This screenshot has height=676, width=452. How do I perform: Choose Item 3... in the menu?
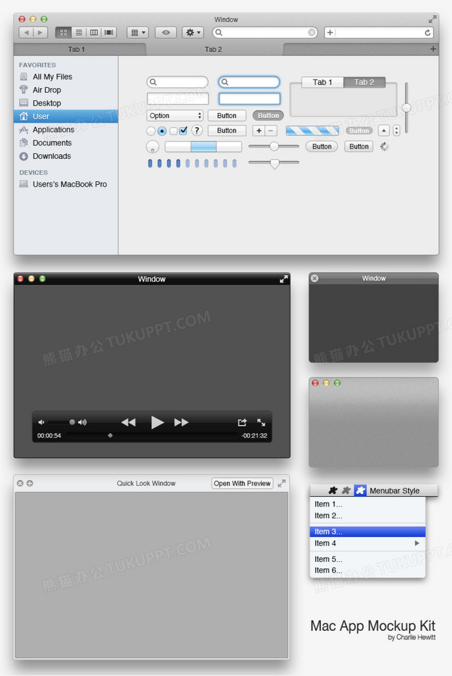(x=367, y=532)
